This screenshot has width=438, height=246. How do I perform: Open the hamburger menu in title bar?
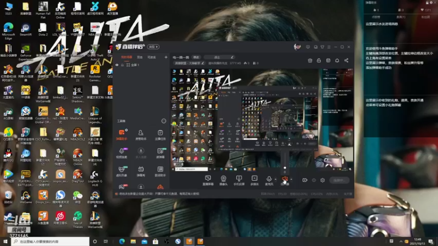[329, 47]
